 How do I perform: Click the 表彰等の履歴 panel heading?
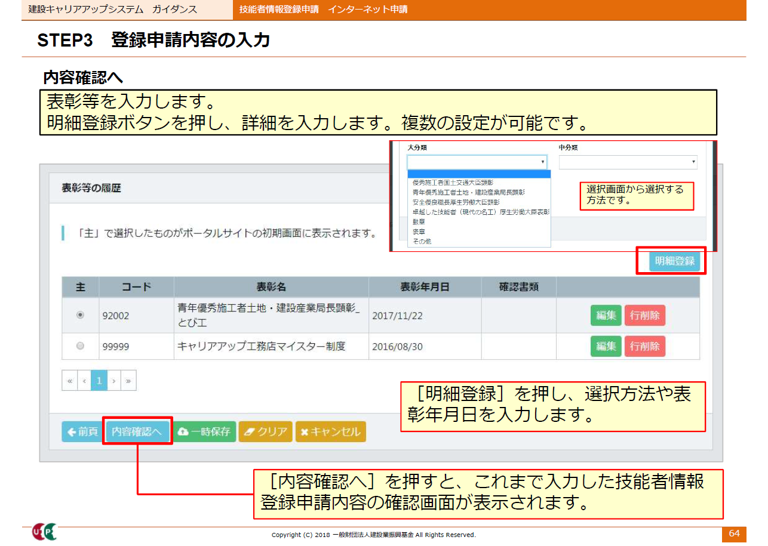coord(91,188)
